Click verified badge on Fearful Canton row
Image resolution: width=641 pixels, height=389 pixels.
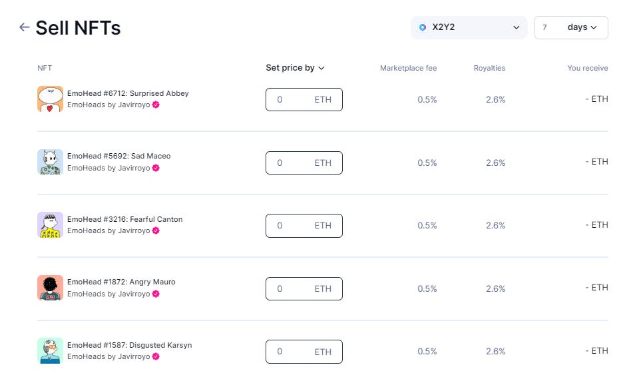point(156,230)
